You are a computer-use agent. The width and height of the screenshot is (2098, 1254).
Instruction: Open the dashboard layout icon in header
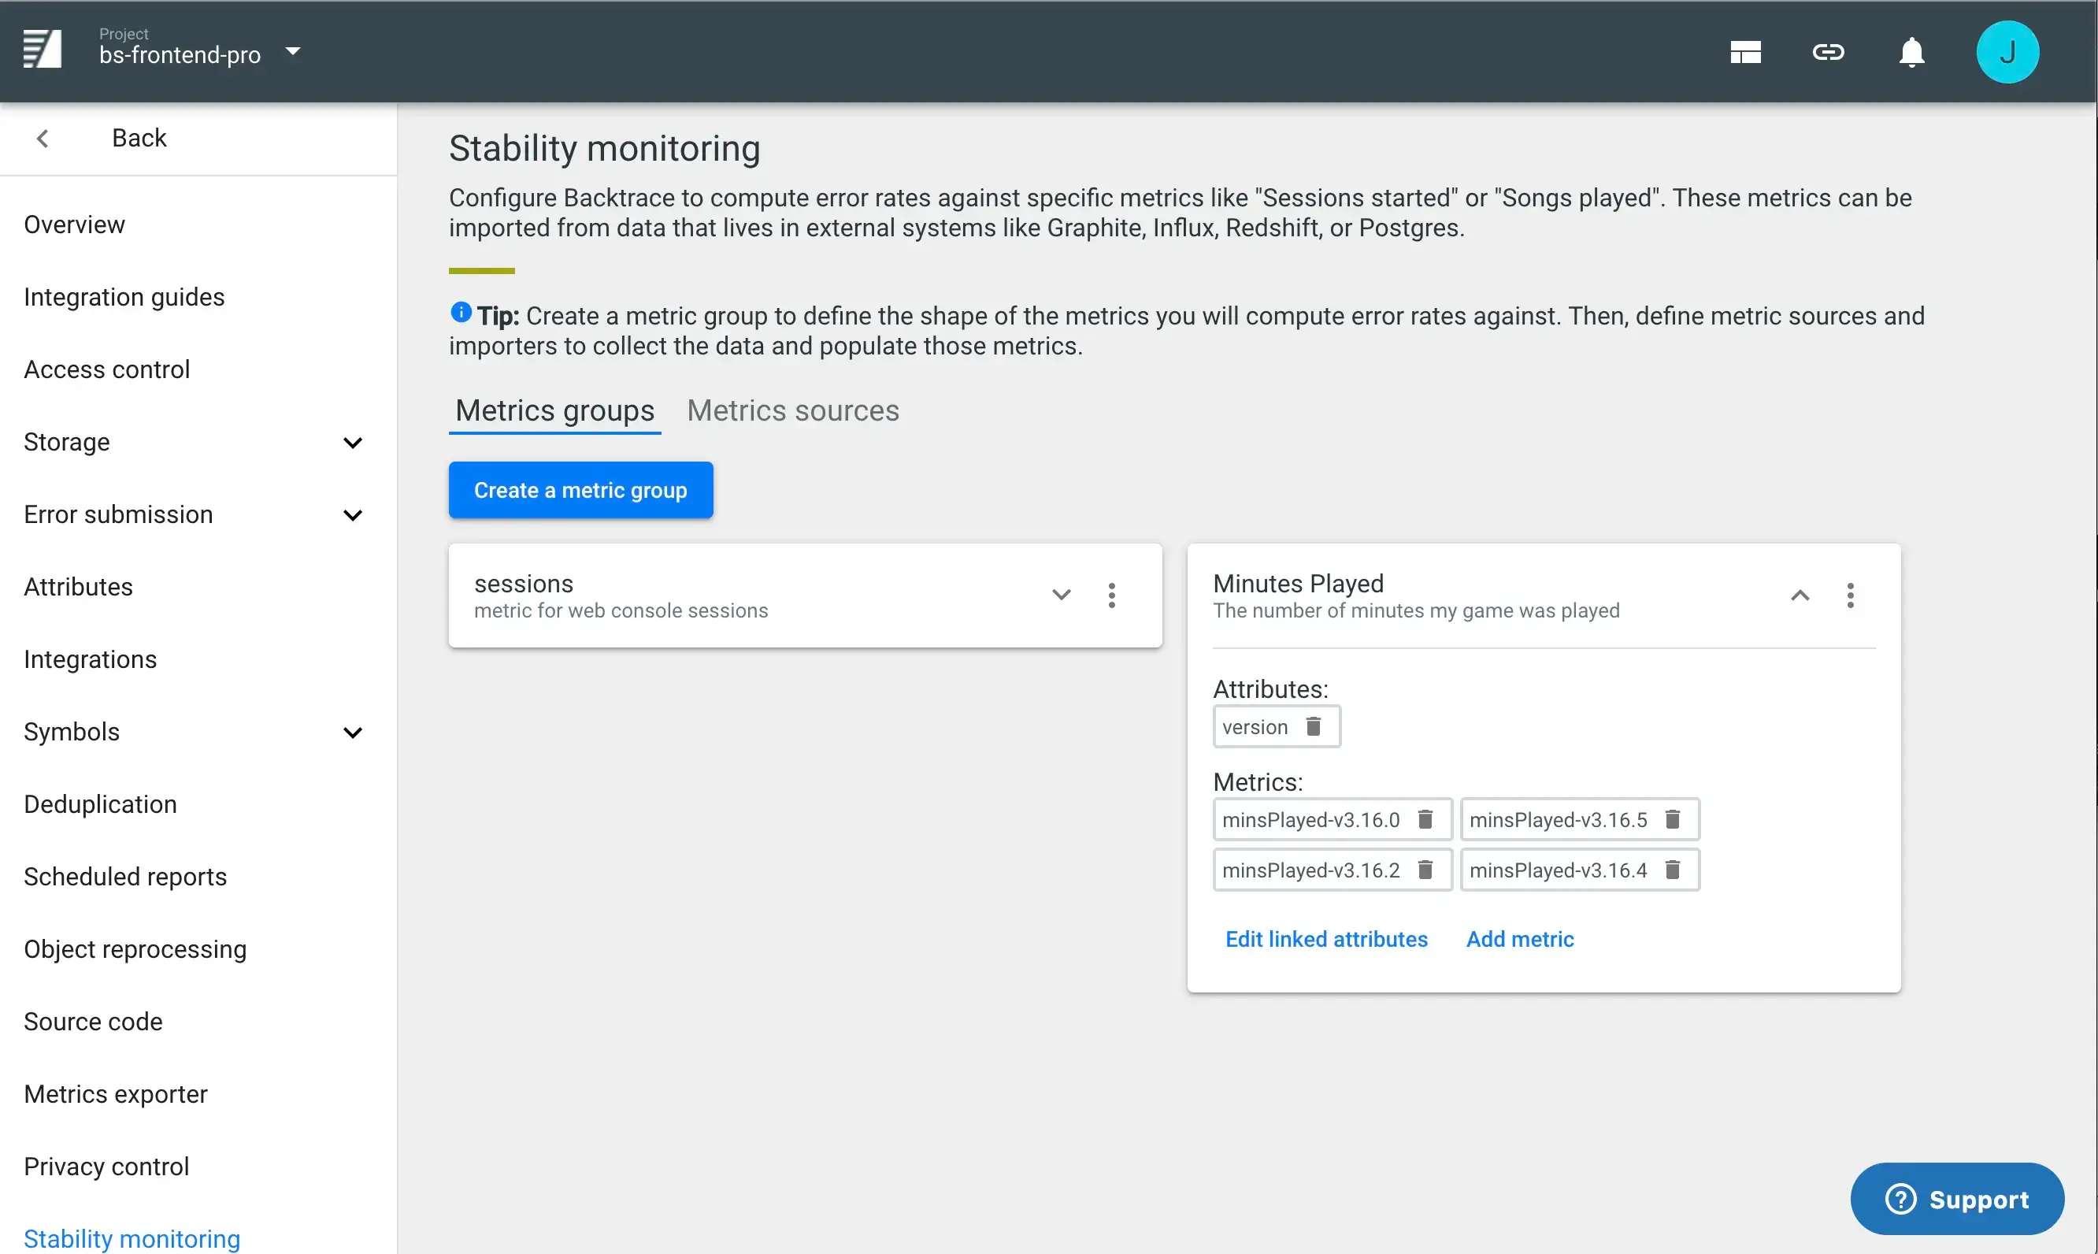tap(1745, 53)
